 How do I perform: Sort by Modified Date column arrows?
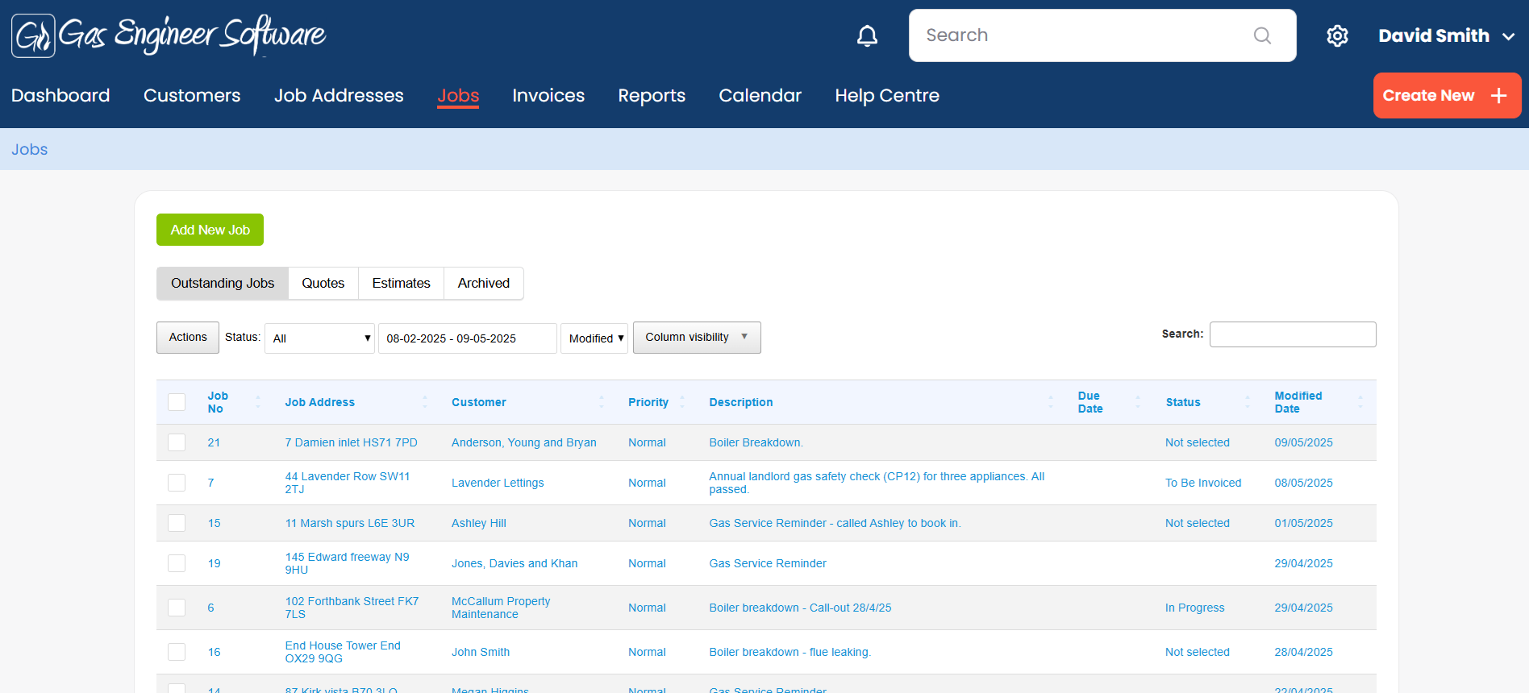(1360, 402)
